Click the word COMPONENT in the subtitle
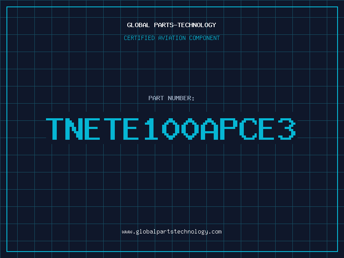This screenshot has height=258, width=344. pyautogui.click(x=203, y=38)
